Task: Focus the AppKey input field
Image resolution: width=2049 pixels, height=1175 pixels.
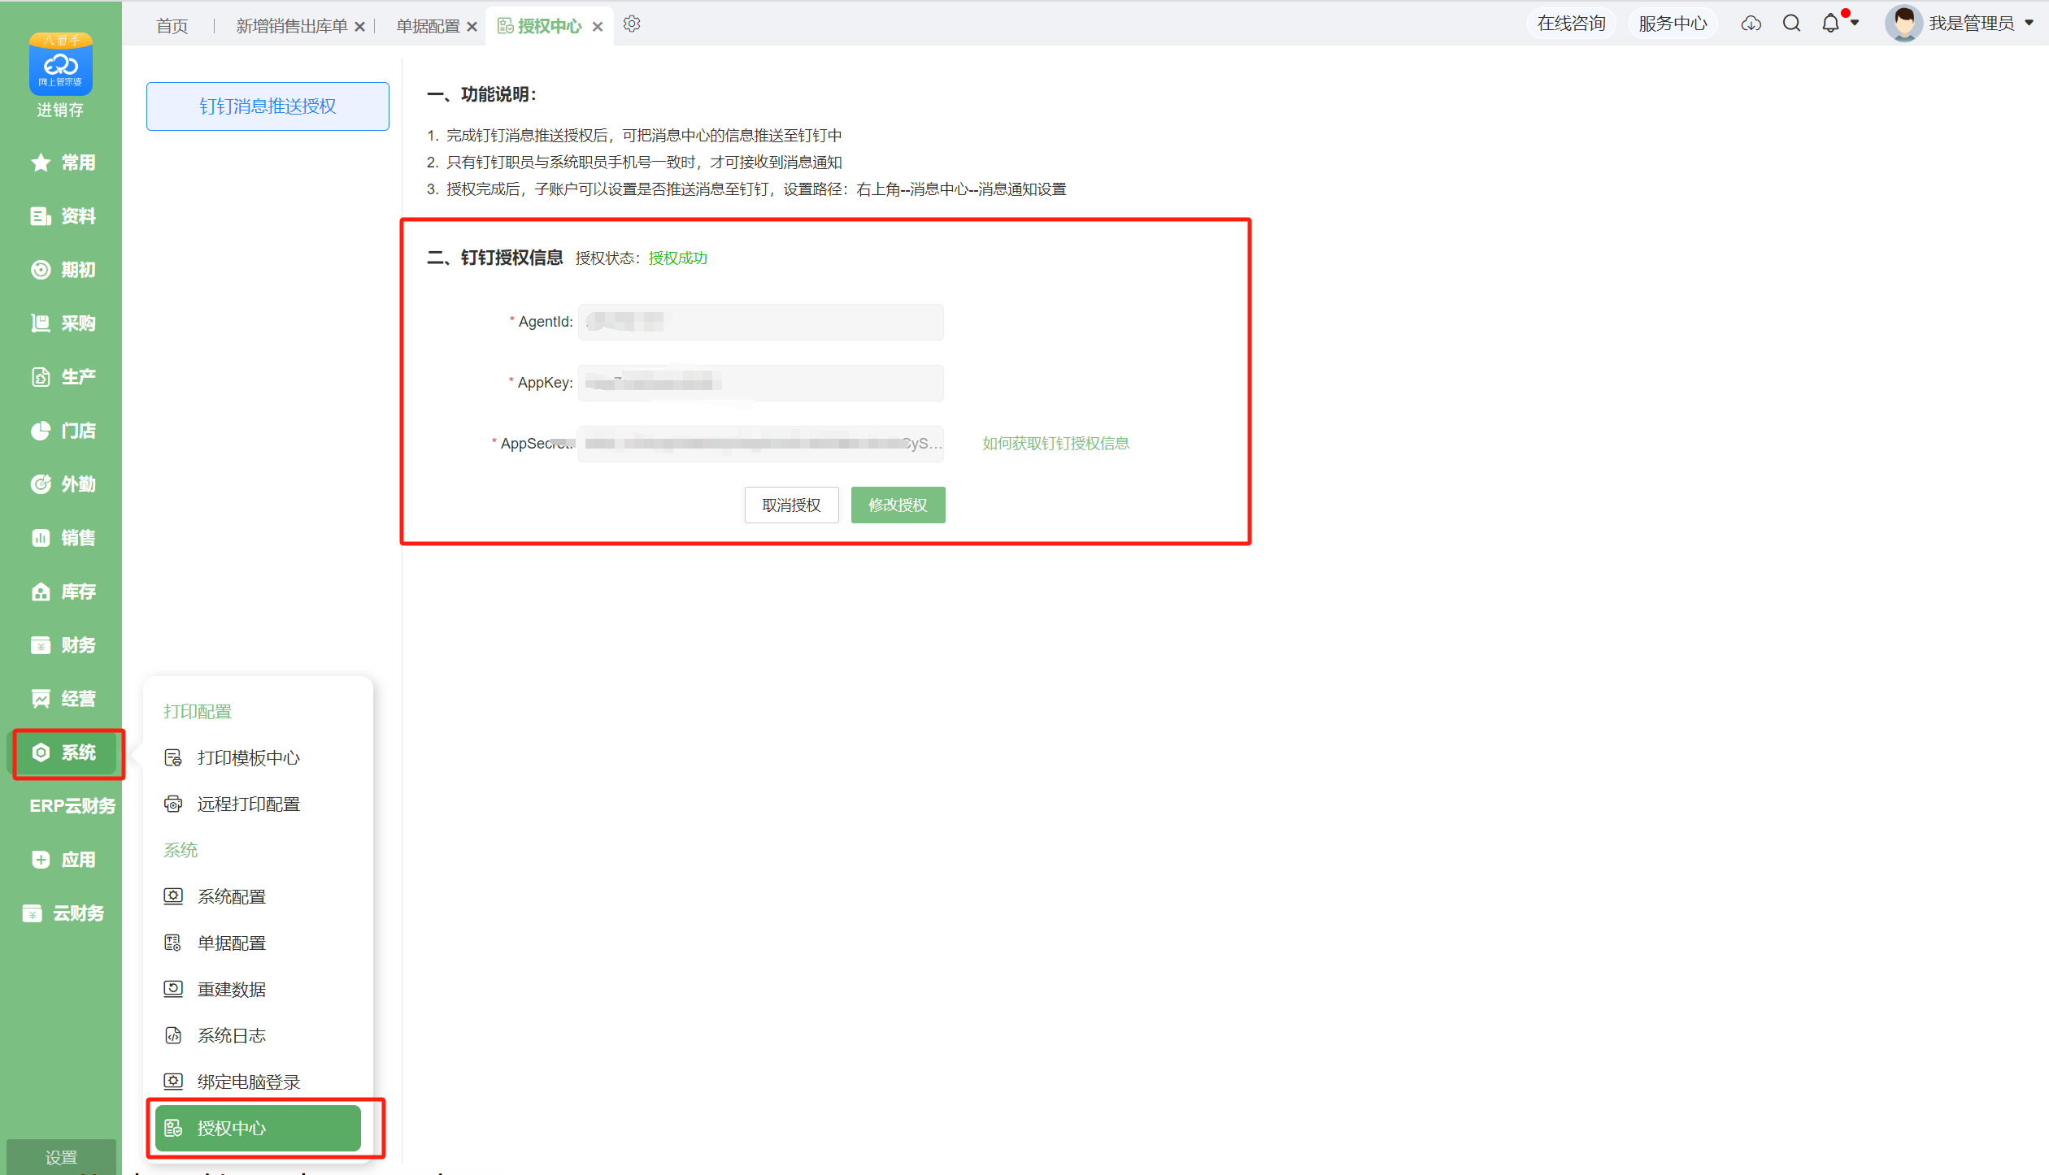Action: [760, 383]
